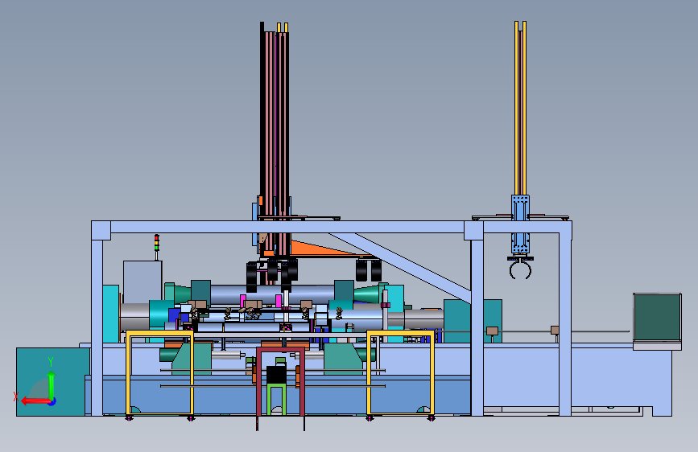
Task: Select the gray control cabinet below the signal light
Action: (142, 281)
